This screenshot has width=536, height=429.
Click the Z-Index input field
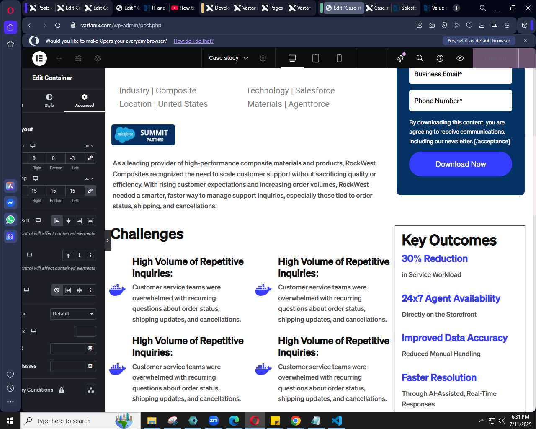85,331
